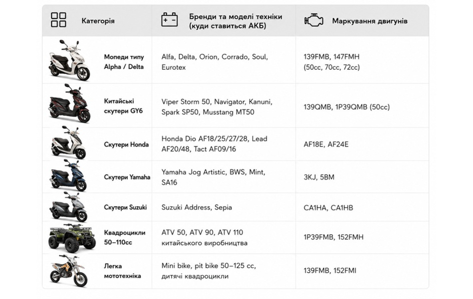Viewport: 473px width, 299px height.
Task: Click the 'Китайські скутери GY6' label
Action: tap(123, 106)
